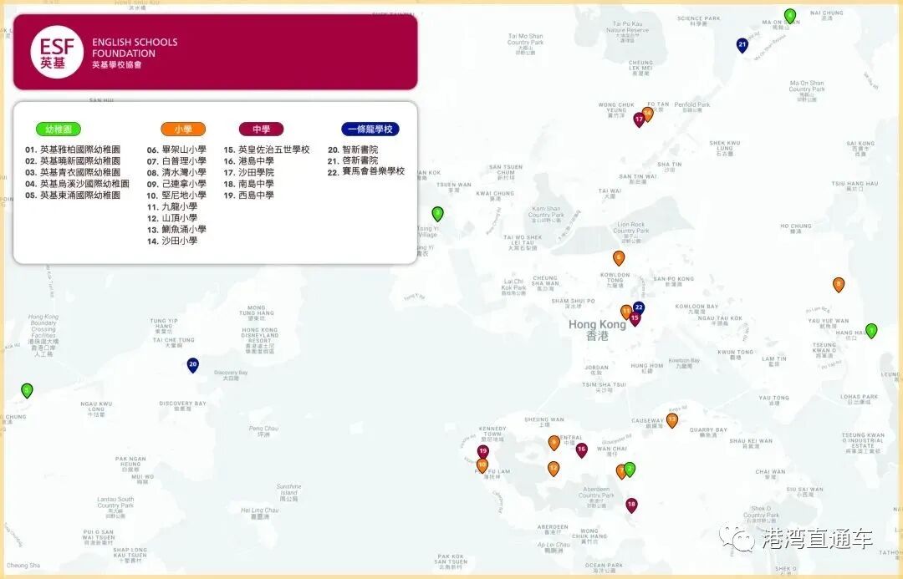Screen dimensions: 903x579
Task: Click the ESF 英基 circular logo
Action: 57,53
